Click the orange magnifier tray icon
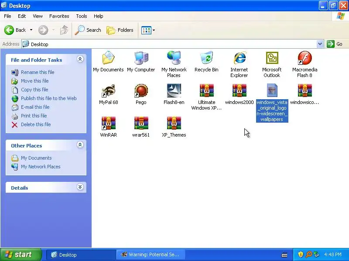 (309, 254)
